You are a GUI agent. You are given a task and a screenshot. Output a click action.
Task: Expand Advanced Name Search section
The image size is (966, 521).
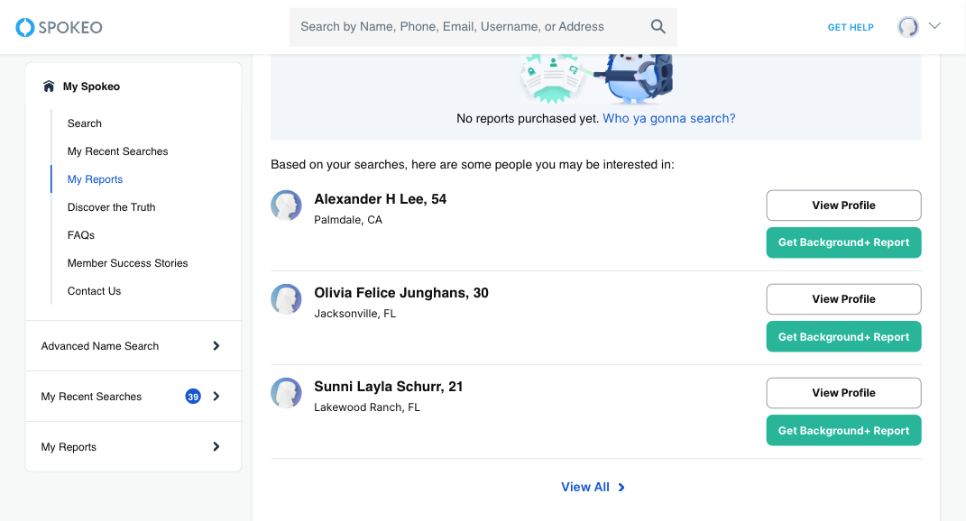click(216, 346)
